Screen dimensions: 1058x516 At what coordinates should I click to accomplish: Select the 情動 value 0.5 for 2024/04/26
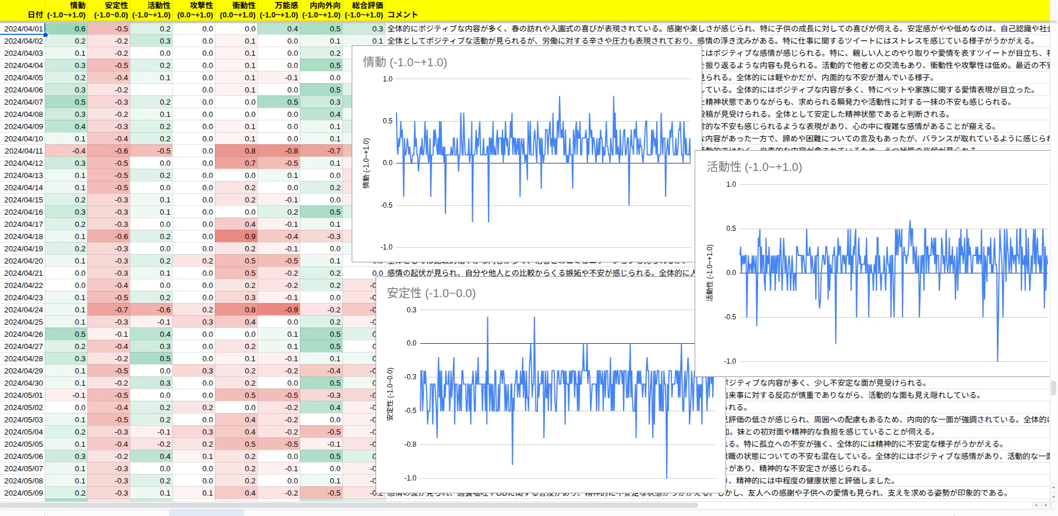coord(66,334)
